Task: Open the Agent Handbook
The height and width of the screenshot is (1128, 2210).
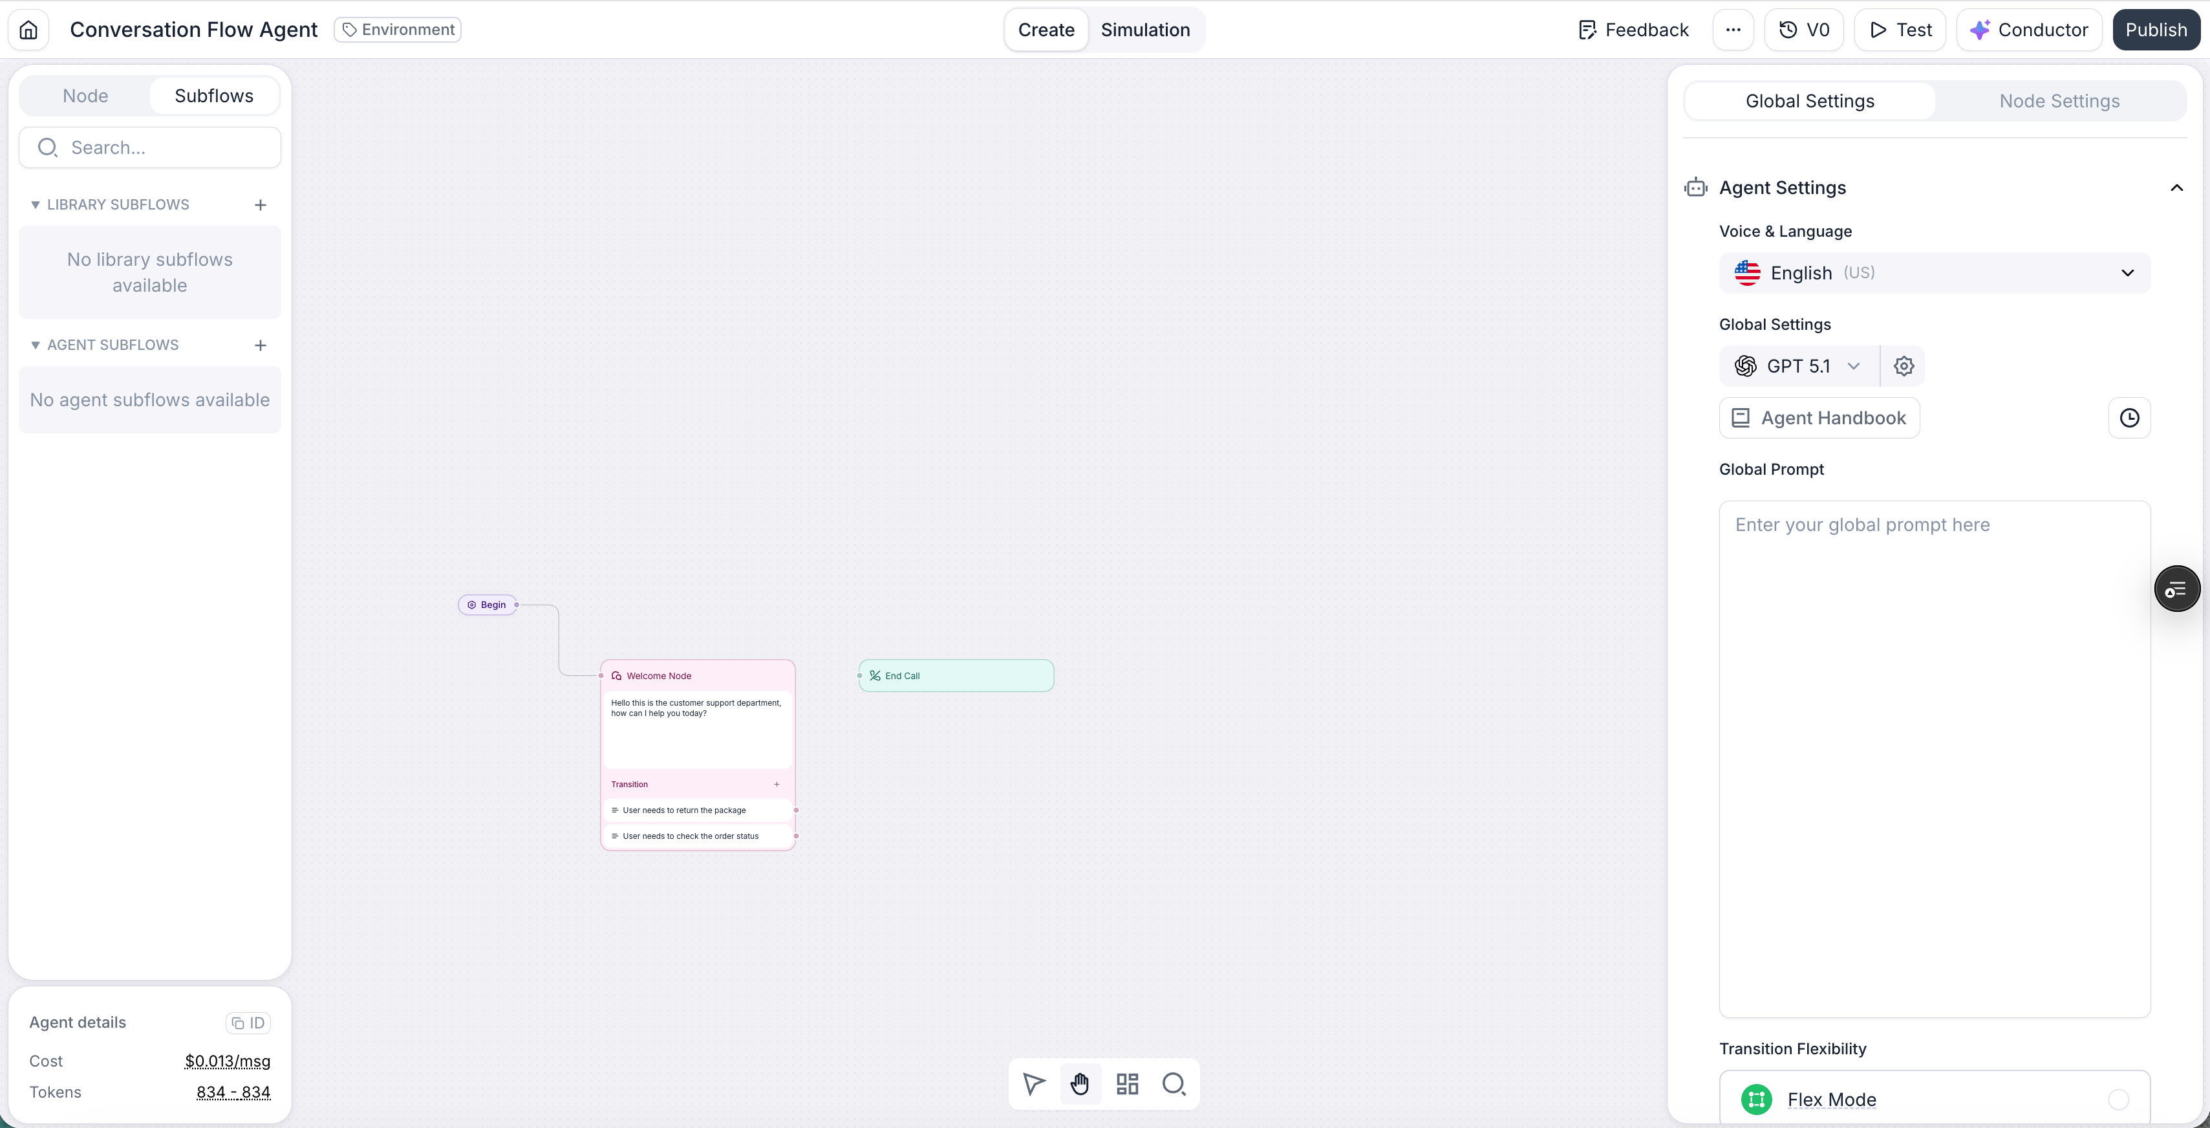Action: click(1819, 418)
